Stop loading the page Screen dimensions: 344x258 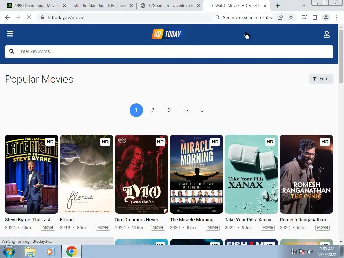[29, 17]
